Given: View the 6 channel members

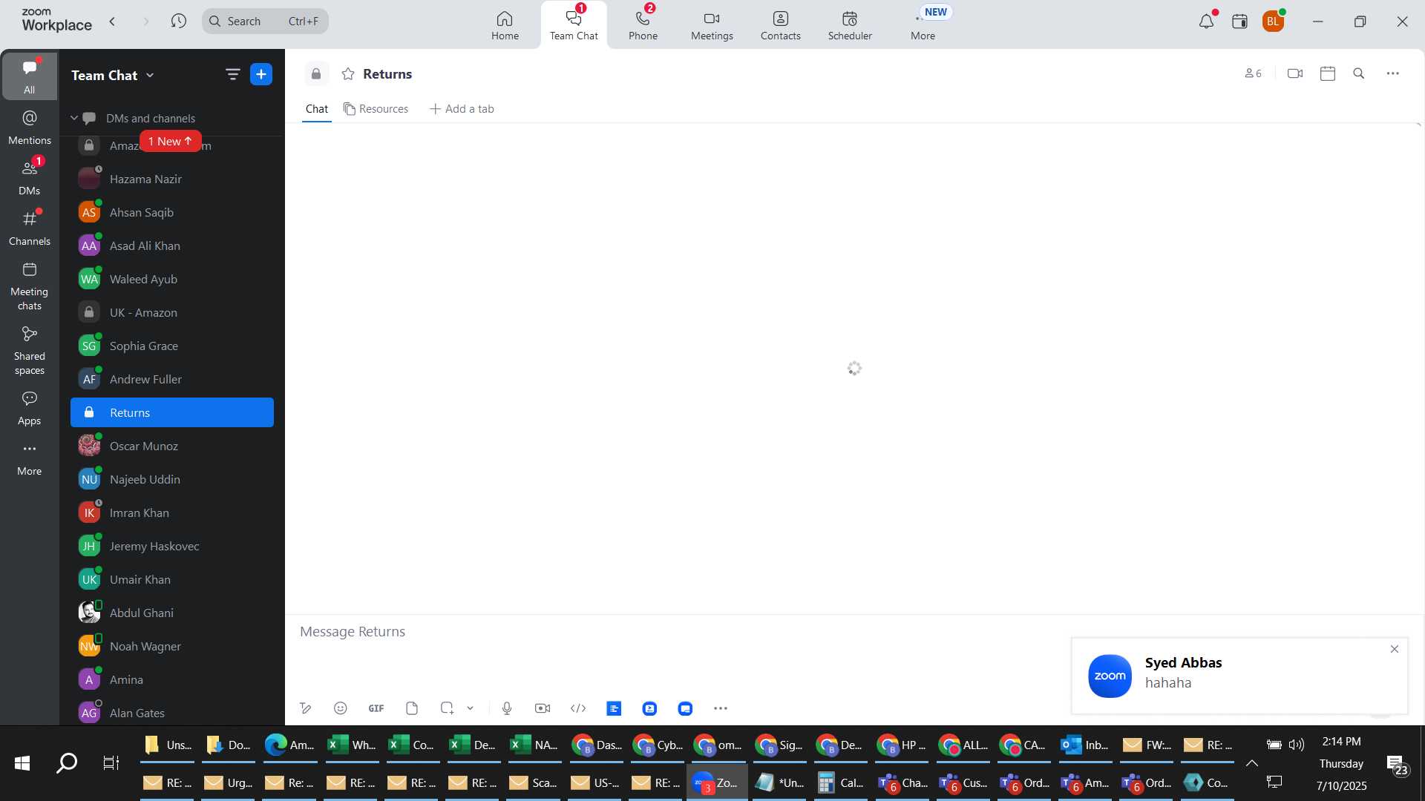Looking at the screenshot, I should pyautogui.click(x=1253, y=73).
